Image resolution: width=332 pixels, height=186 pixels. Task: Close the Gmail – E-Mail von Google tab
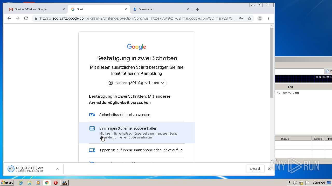pyautogui.click(x=64, y=9)
